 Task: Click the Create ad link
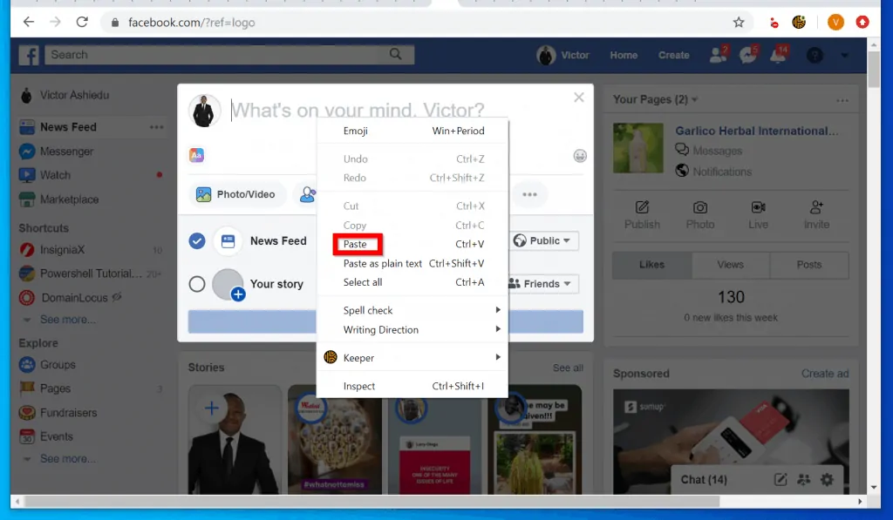825,373
